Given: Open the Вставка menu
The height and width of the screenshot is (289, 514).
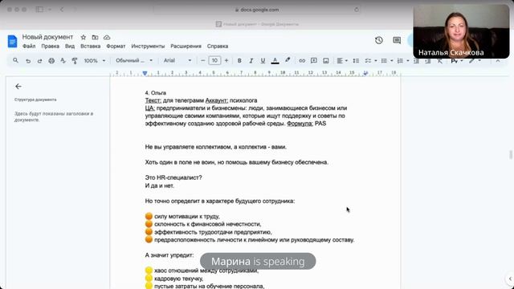Looking at the screenshot, I should click(x=91, y=47).
